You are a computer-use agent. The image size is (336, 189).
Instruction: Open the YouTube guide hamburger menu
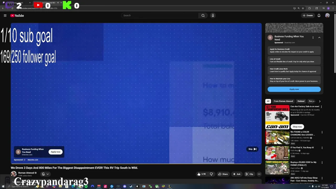pos(5,15)
